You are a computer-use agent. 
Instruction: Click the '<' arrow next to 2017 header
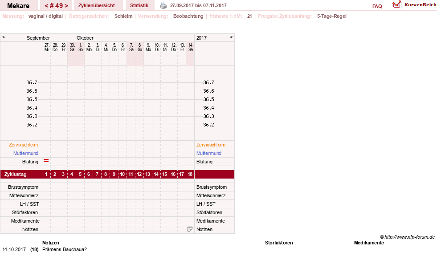click(x=231, y=37)
